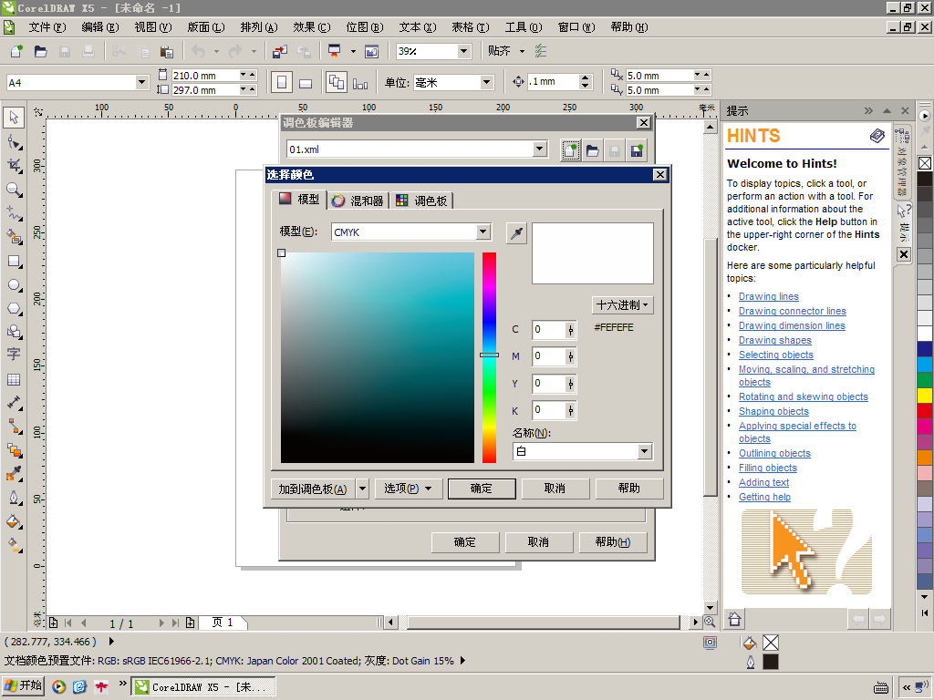Switch to the Mixers tab
This screenshot has width=934, height=700.
click(x=358, y=201)
